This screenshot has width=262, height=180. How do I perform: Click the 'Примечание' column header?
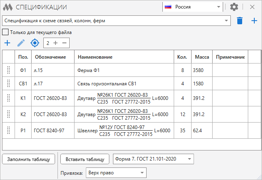click(x=230, y=57)
